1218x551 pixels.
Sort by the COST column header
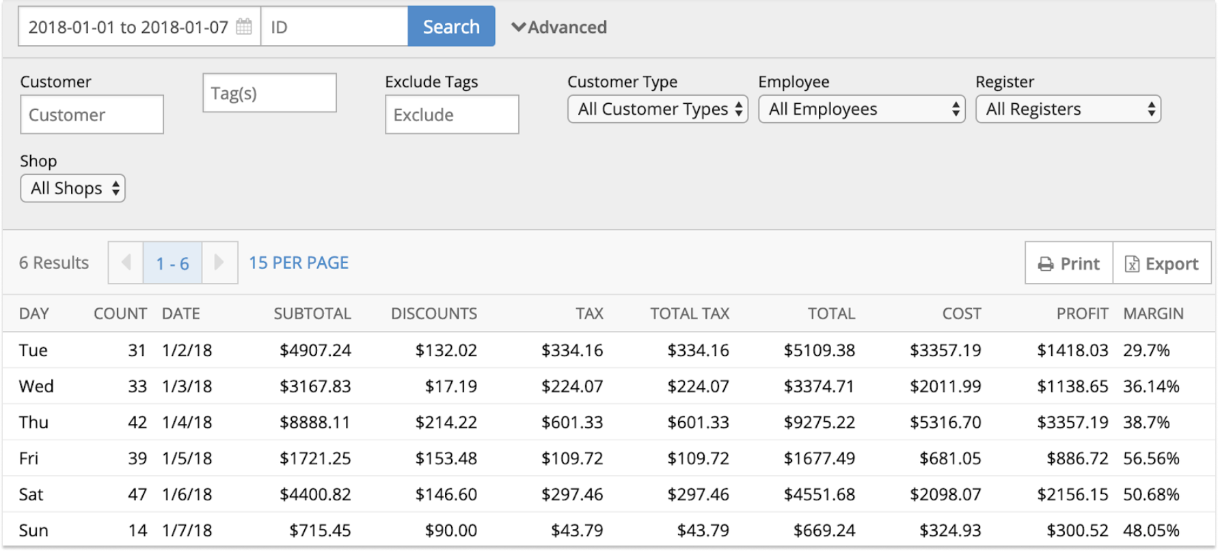click(962, 314)
